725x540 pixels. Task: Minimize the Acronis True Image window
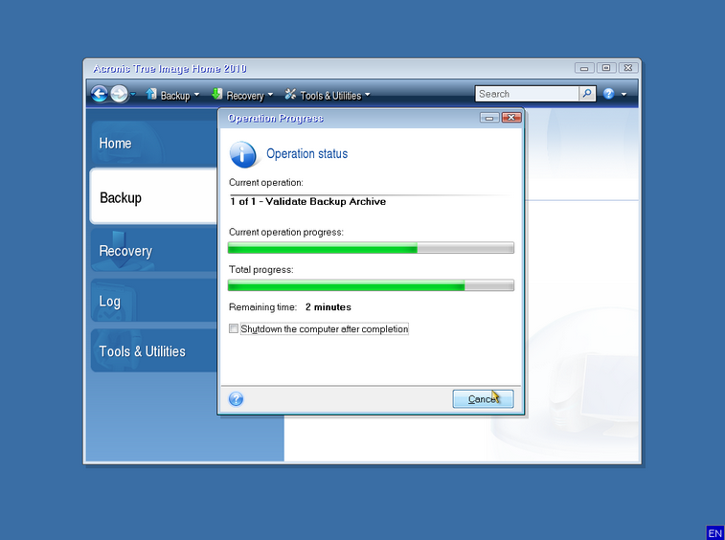coord(584,68)
